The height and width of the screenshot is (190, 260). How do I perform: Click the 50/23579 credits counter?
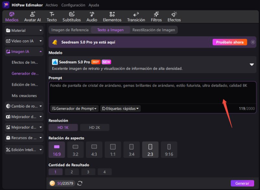tap(65, 184)
